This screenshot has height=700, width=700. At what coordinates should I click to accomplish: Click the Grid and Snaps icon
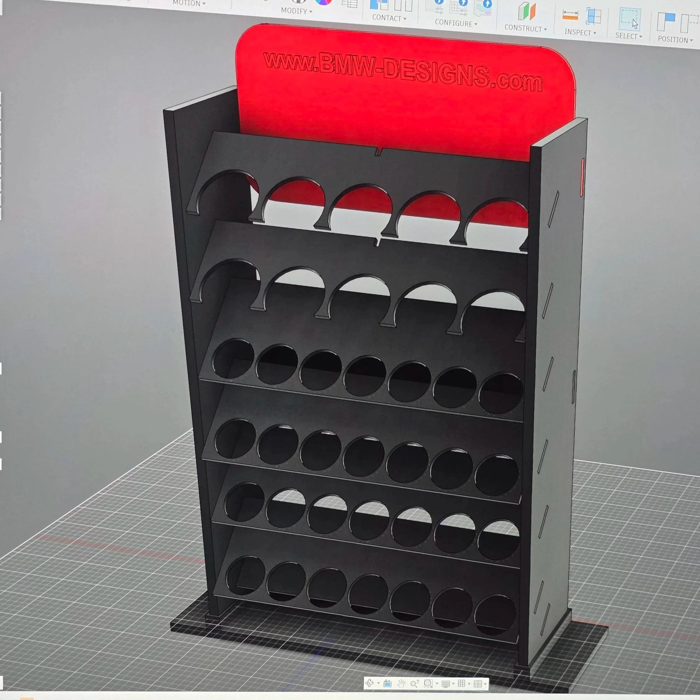pyautogui.click(x=462, y=683)
